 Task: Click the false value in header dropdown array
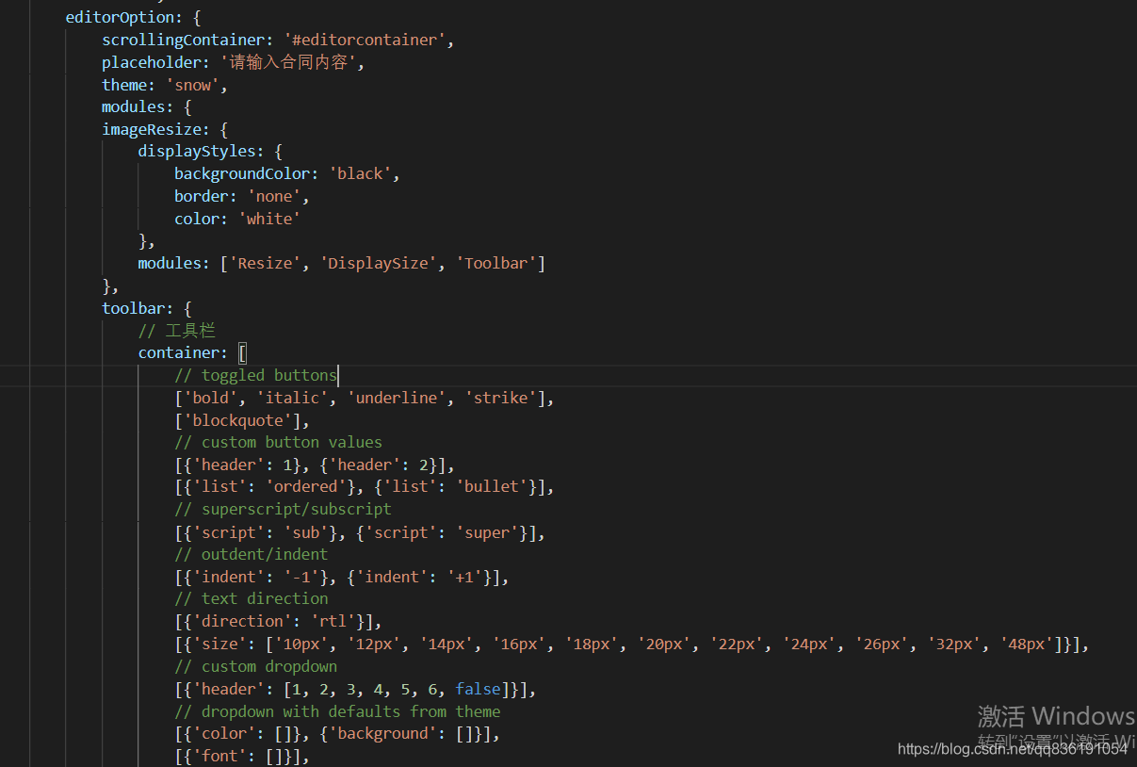(x=478, y=689)
